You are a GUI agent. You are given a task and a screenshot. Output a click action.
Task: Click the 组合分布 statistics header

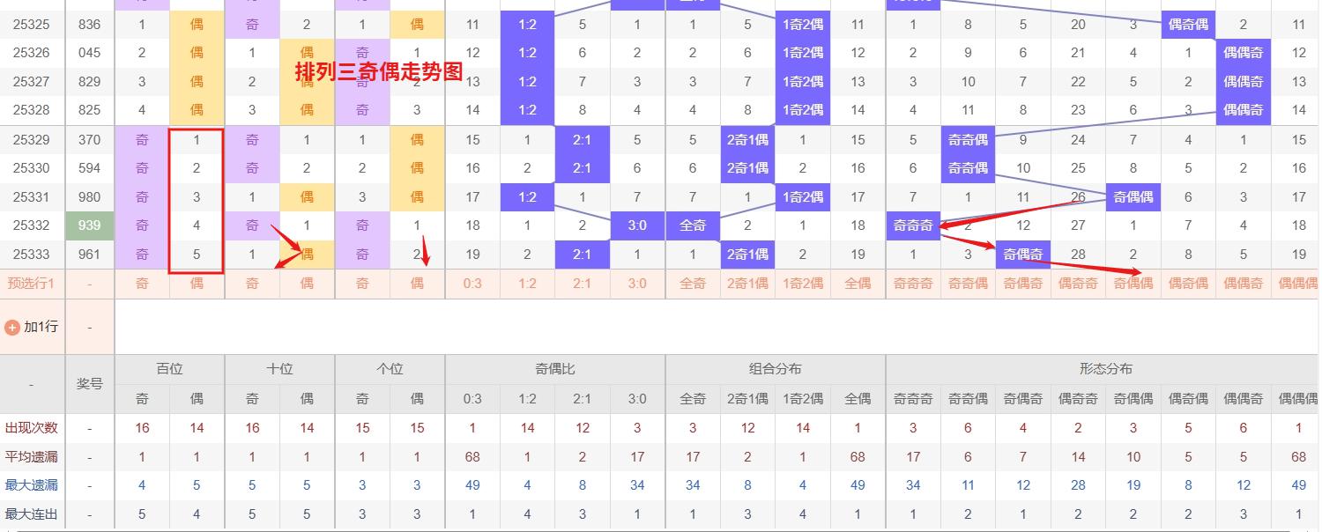(x=775, y=369)
